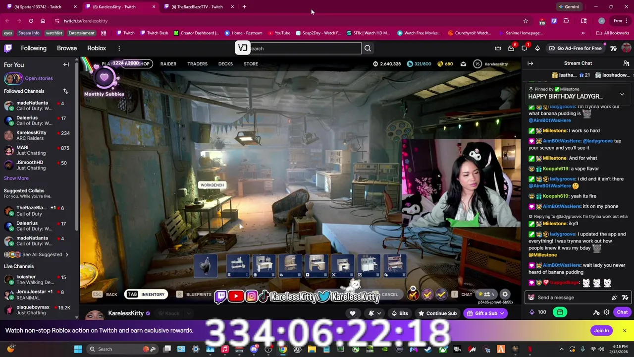The image size is (634, 357).
Task: Open browser home button
Action: pos(43,21)
